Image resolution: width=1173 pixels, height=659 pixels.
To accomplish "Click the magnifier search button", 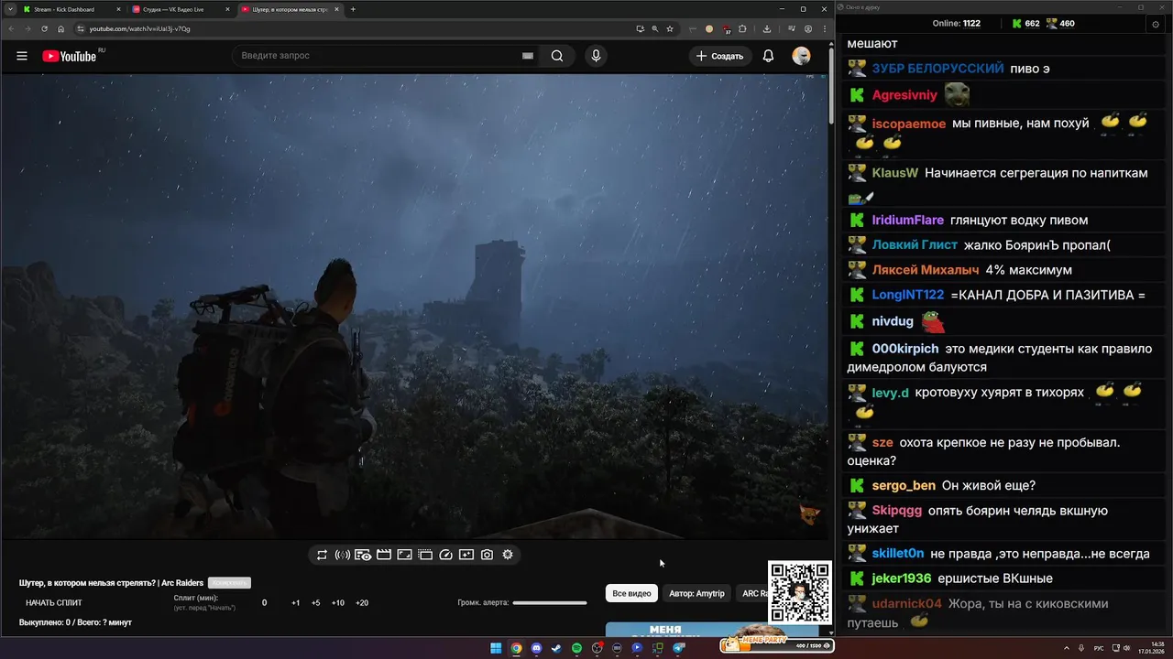I will (x=557, y=56).
